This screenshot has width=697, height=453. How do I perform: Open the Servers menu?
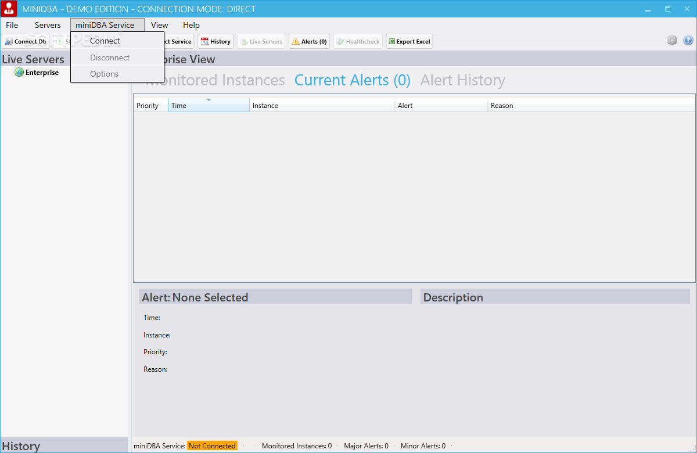48,25
